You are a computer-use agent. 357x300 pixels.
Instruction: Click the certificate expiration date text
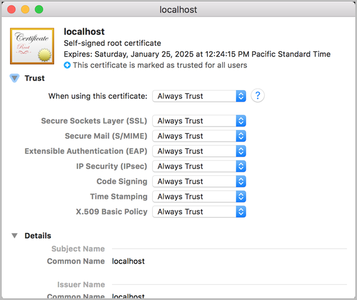(x=197, y=54)
